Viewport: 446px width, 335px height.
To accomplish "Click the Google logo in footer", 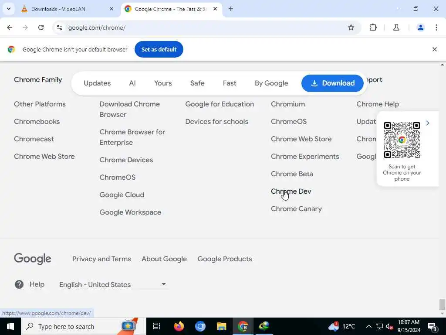I will (32, 259).
